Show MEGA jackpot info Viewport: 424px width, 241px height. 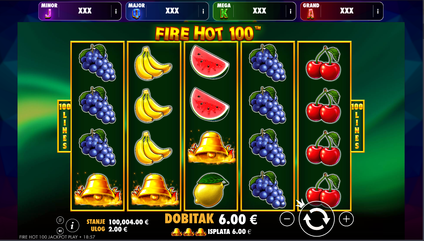coord(290,11)
